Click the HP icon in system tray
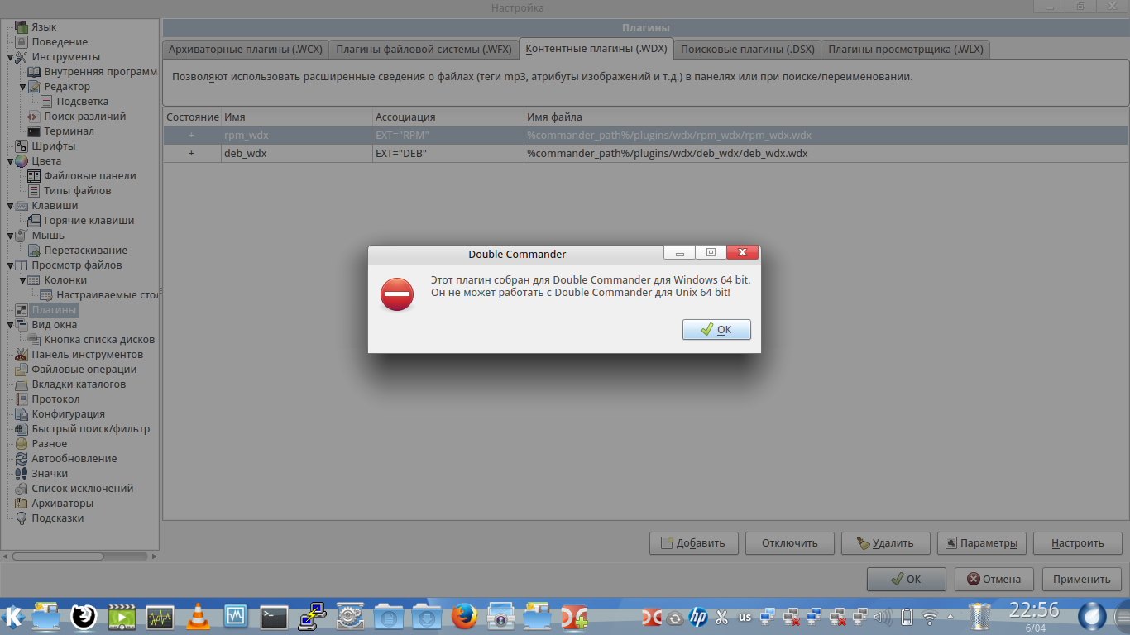Viewport: 1130px width, 635px height. [x=697, y=617]
